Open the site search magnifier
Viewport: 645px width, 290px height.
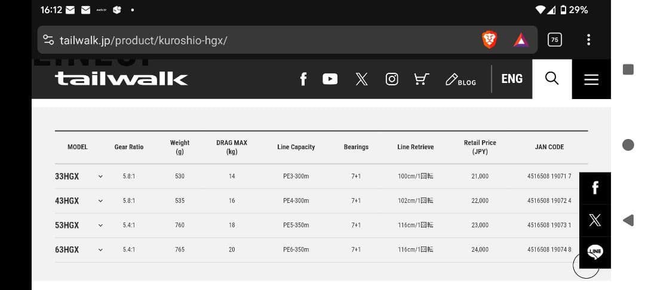552,79
